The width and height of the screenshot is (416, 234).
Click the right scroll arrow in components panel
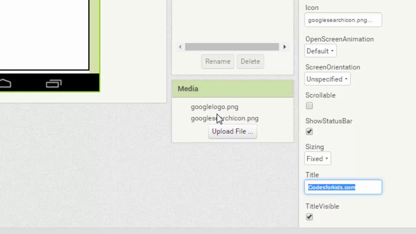click(284, 47)
